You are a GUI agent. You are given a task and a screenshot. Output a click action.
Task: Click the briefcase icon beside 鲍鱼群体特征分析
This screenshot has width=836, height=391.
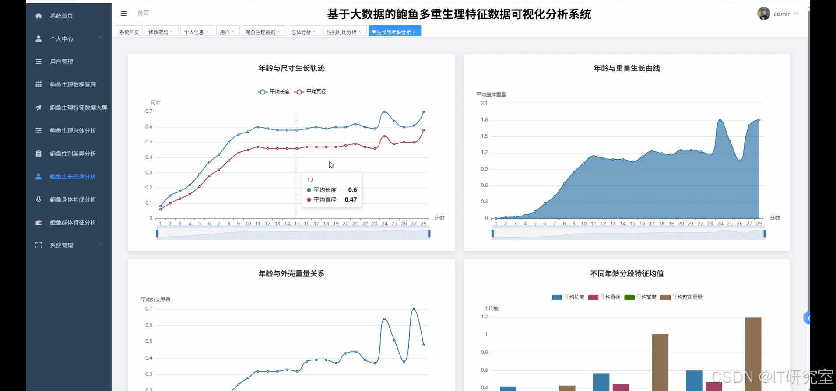tap(39, 222)
